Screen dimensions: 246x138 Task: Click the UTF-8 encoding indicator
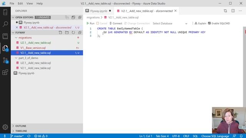coord(176,136)
